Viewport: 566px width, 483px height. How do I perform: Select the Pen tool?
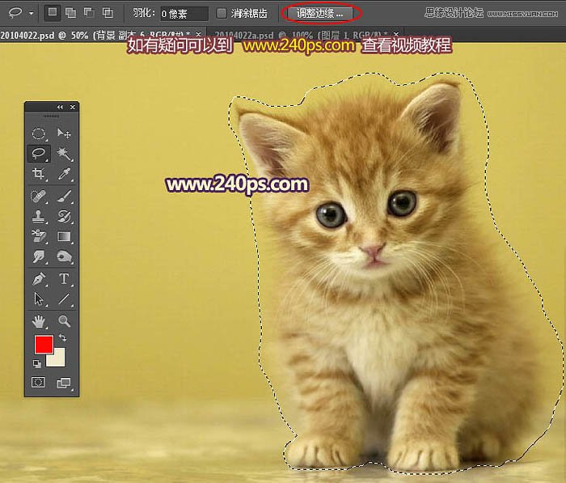tap(39, 278)
